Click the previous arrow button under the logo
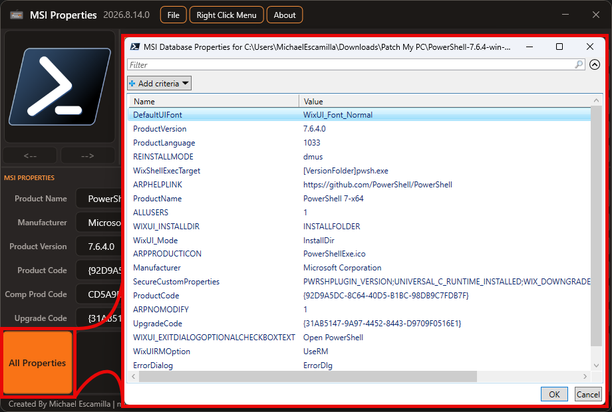This screenshot has width=612, height=412. point(30,155)
